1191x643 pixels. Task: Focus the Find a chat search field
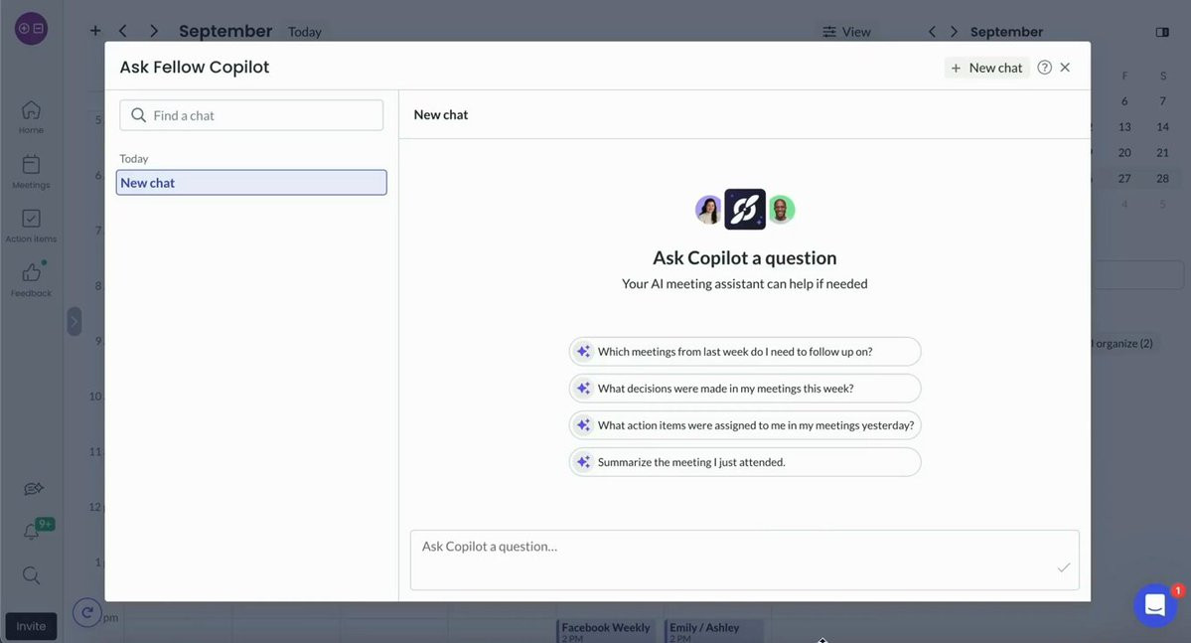click(251, 115)
